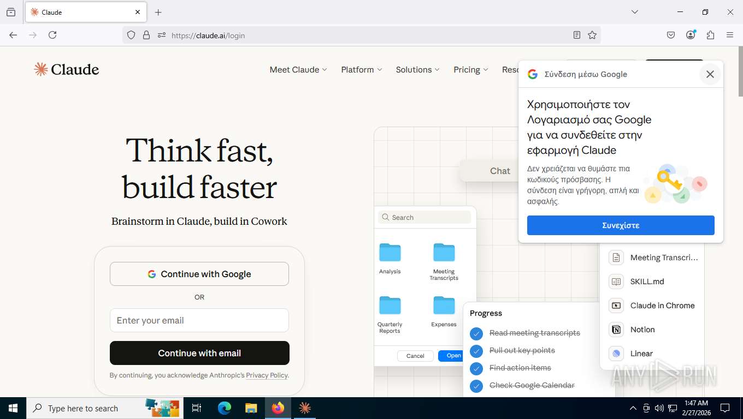Select Quarterly Reports folder
The width and height of the screenshot is (743, 419).
pos(390,314)
